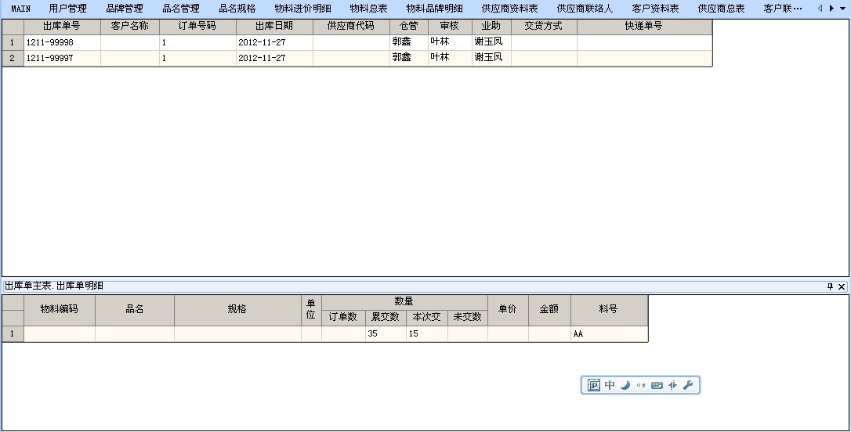
Task: Click cell 1211-99997 in 出库单号 column
Action: click(62, 58)
